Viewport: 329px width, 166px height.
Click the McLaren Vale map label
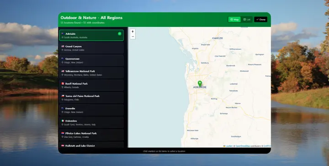pyautogui.click(x=193, y=130)
